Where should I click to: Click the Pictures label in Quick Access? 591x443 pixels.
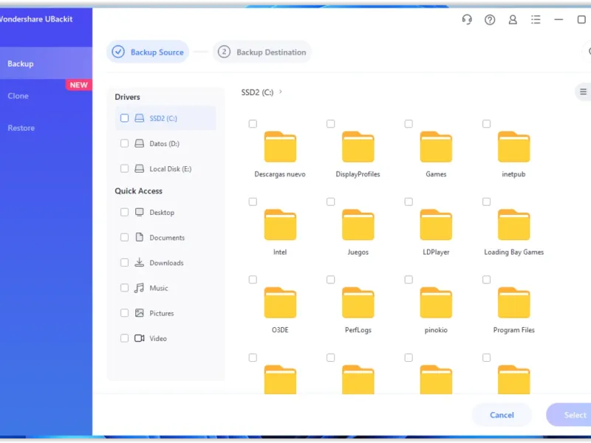point(162,313)
